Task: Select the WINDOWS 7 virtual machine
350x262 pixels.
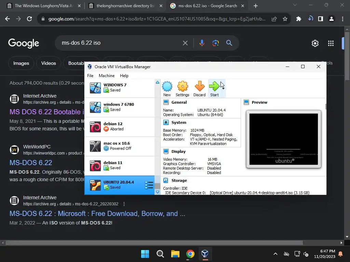Action: (x=119, y=88)
